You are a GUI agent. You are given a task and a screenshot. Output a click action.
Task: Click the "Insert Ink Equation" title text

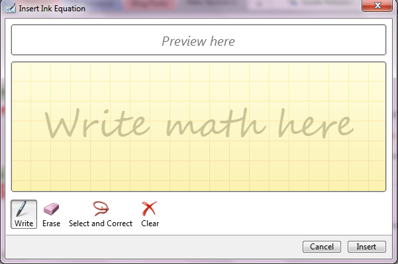coord(52,9)
